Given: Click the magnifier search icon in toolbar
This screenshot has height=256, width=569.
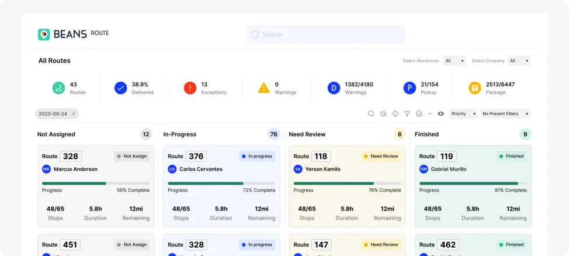Looking at the screenshot, I should tap(371, 114).
